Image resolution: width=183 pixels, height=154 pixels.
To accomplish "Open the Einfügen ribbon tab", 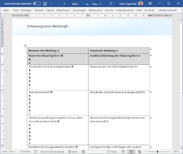I will (27, 10).
